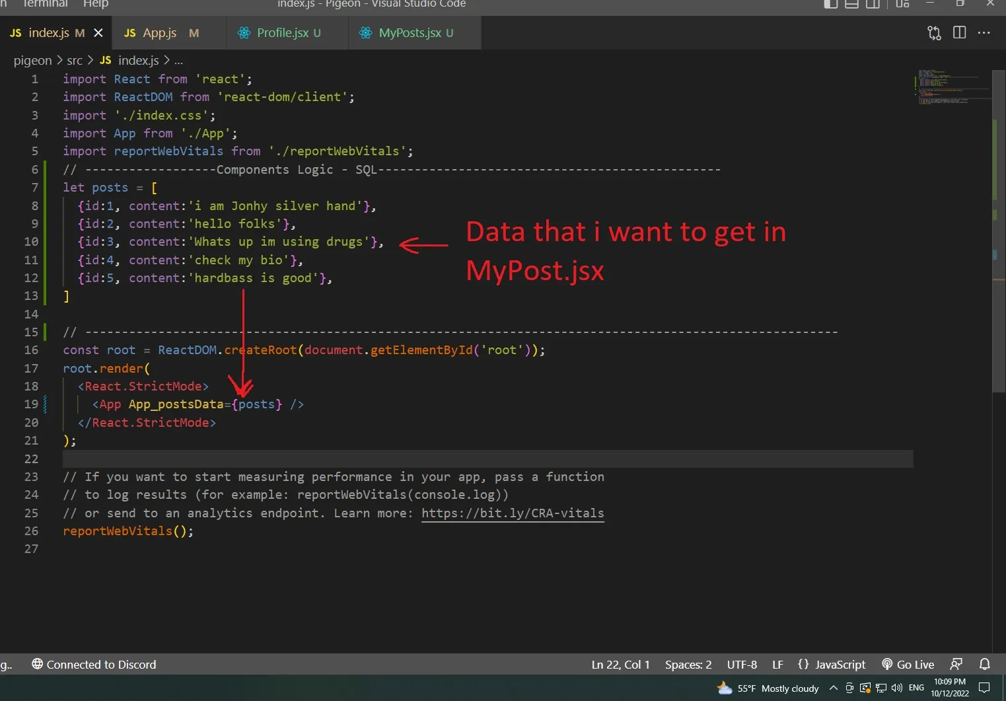Switch to the Profile.jsx tab

pyautogui.click(x=282, y=33)
